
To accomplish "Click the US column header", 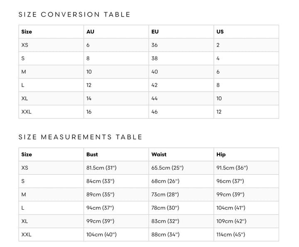I will click(x=220, y=32).
